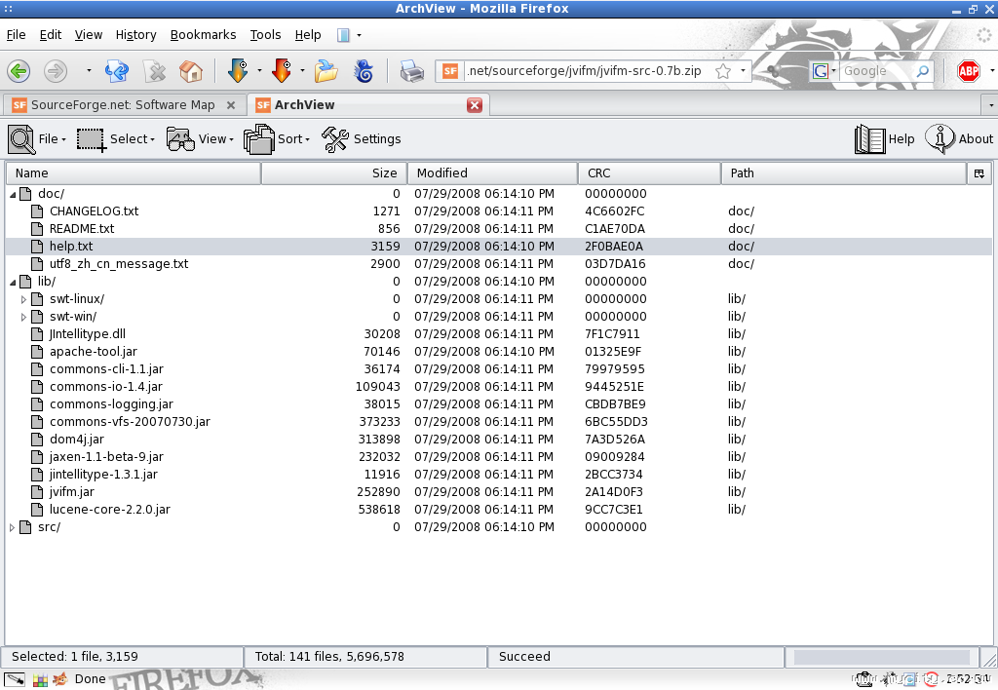Image resolution: width=998 pixels, height=690 pixels.
Task: Click the greyed Forward arrow button
Action: coord(56,70)
